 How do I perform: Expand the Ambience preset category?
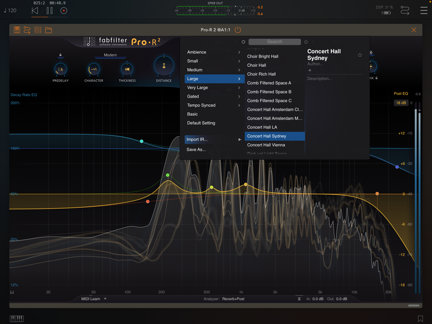tap(214, 52)
